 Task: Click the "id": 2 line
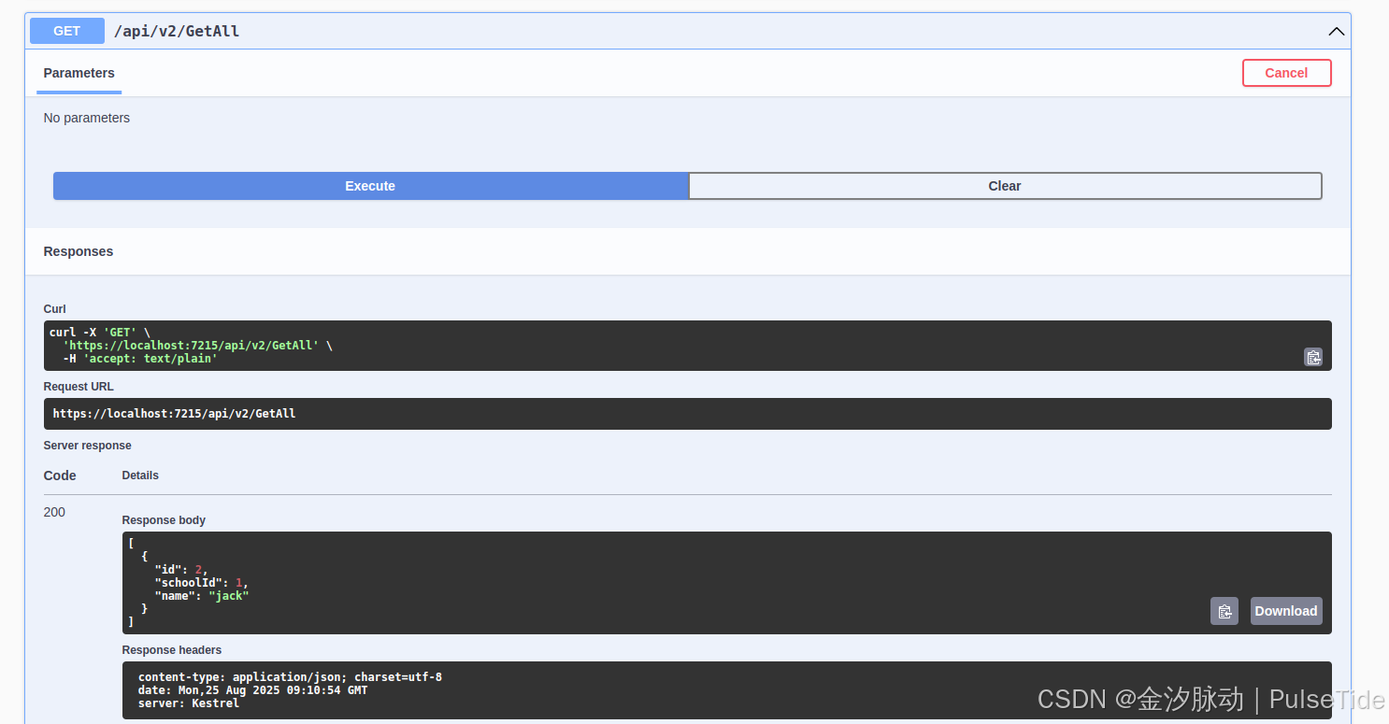coord(181,570)
